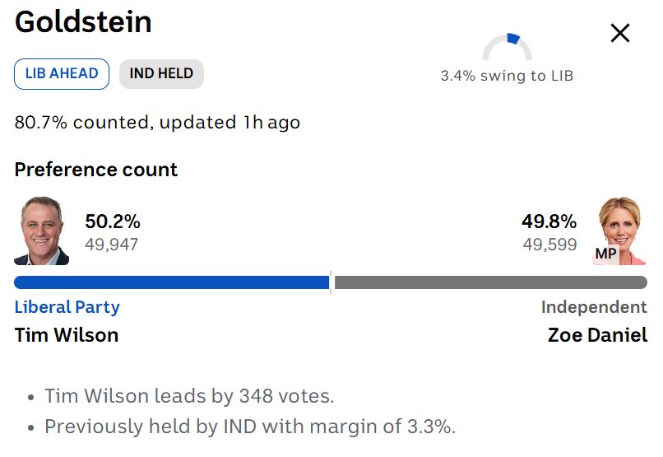Click the 3.4% swing to LIB label
The height and width of the screenshot is (457, 663).
(507, 76)
